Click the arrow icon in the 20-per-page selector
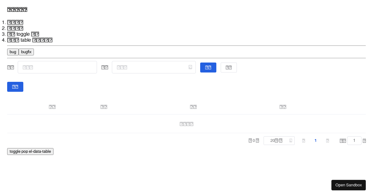Image resolution: width=373 pixels, height=196 pixels. [291, 141]
